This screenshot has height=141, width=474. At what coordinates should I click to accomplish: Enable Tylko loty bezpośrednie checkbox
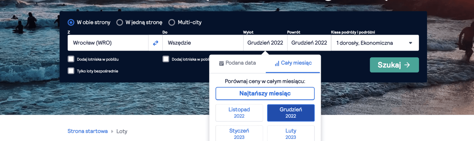tap(71, 71)
